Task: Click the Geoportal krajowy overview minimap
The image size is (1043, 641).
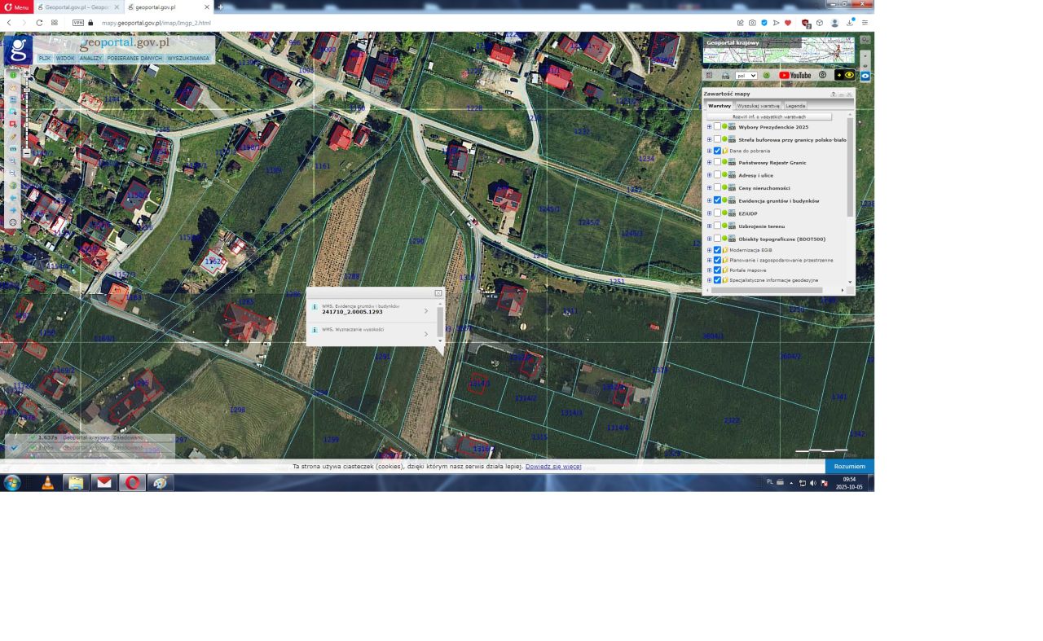Action: tap(778, 53)
